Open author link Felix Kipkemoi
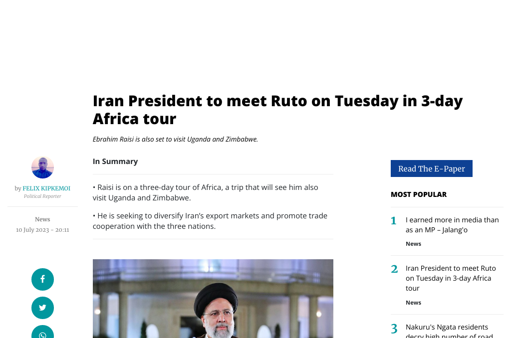The image size is (511, 338). 46,188
